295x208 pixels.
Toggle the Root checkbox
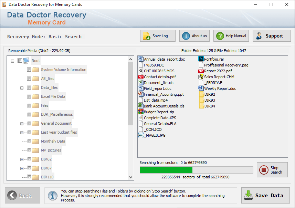20,61
